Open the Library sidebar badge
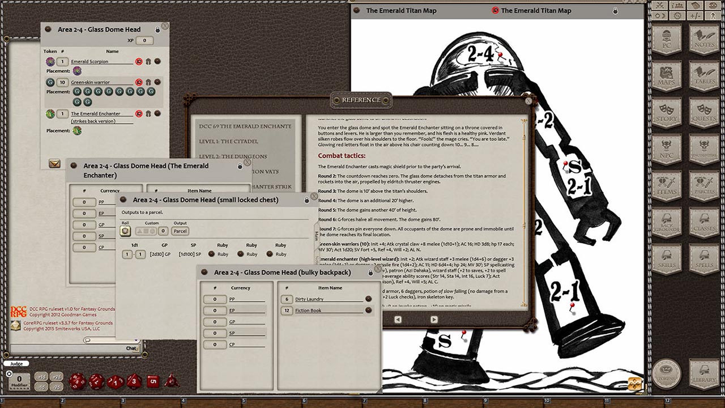The width and height of the screenshot is (725, 408). [x=705, y=373]
